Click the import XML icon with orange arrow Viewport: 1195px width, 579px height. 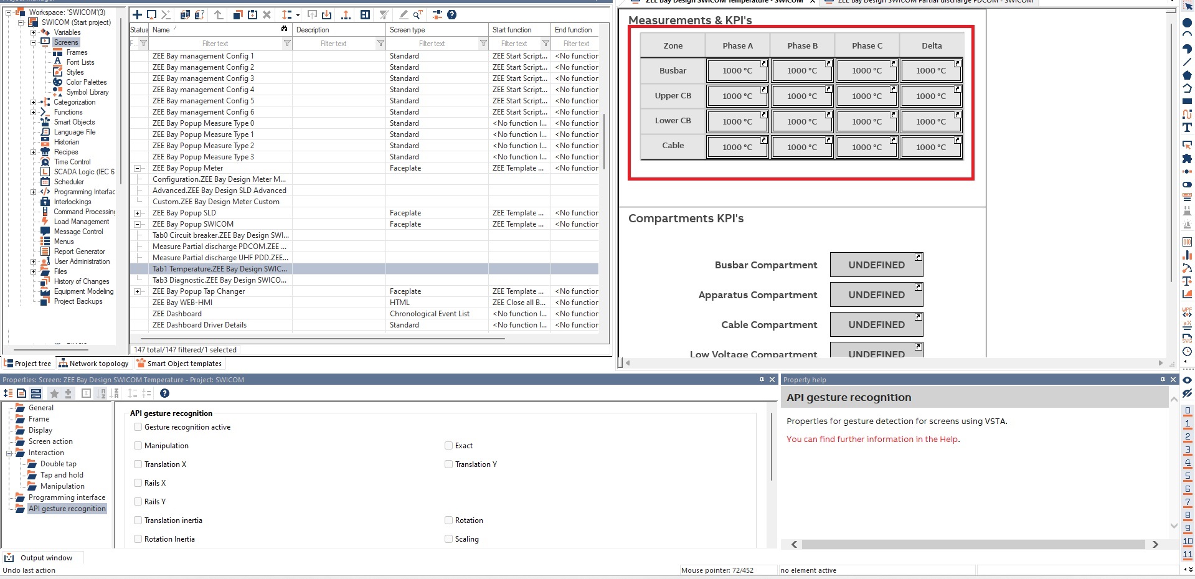coord(328,14)
